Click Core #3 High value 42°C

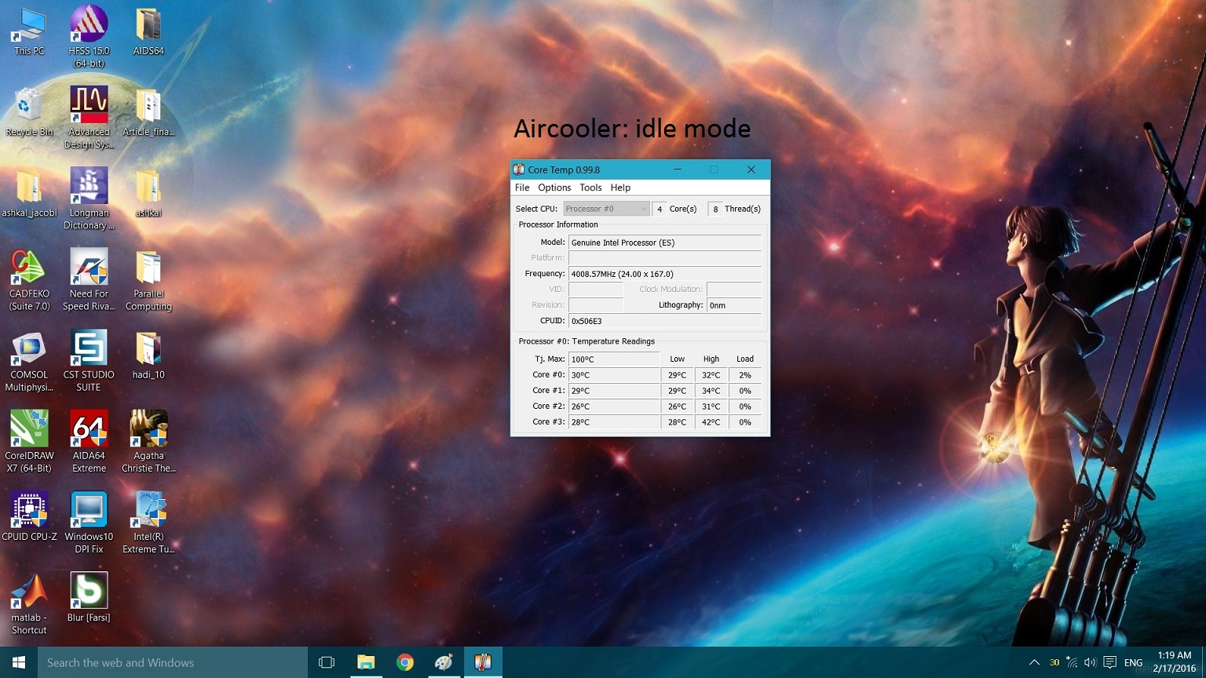click(711, 422)
